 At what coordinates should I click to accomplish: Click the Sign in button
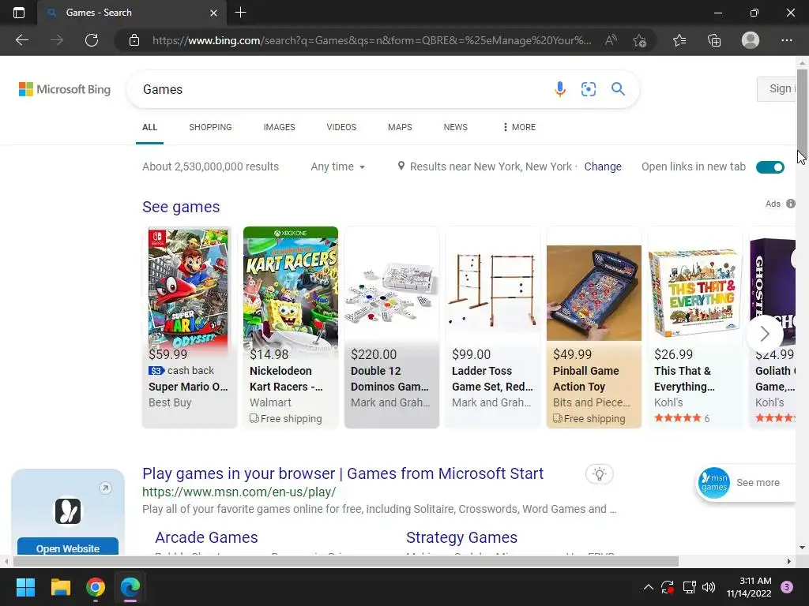coord(777,88)
